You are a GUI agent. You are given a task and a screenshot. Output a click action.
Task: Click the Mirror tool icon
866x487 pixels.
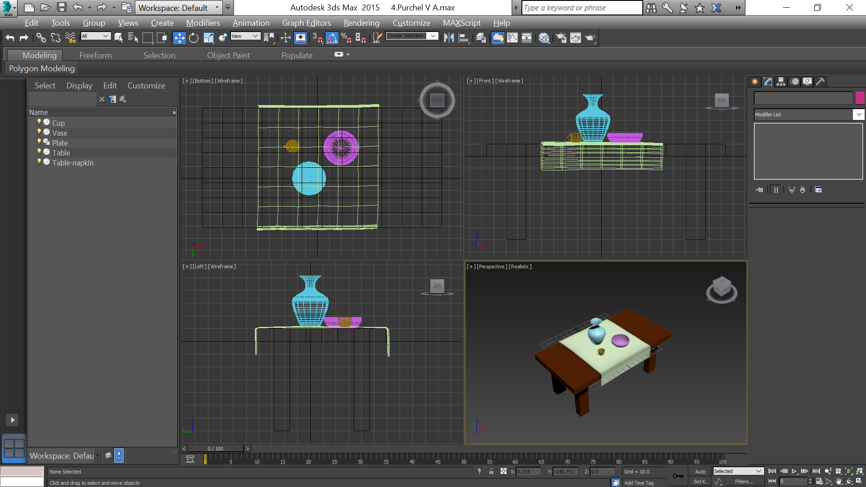coord(449,38)
